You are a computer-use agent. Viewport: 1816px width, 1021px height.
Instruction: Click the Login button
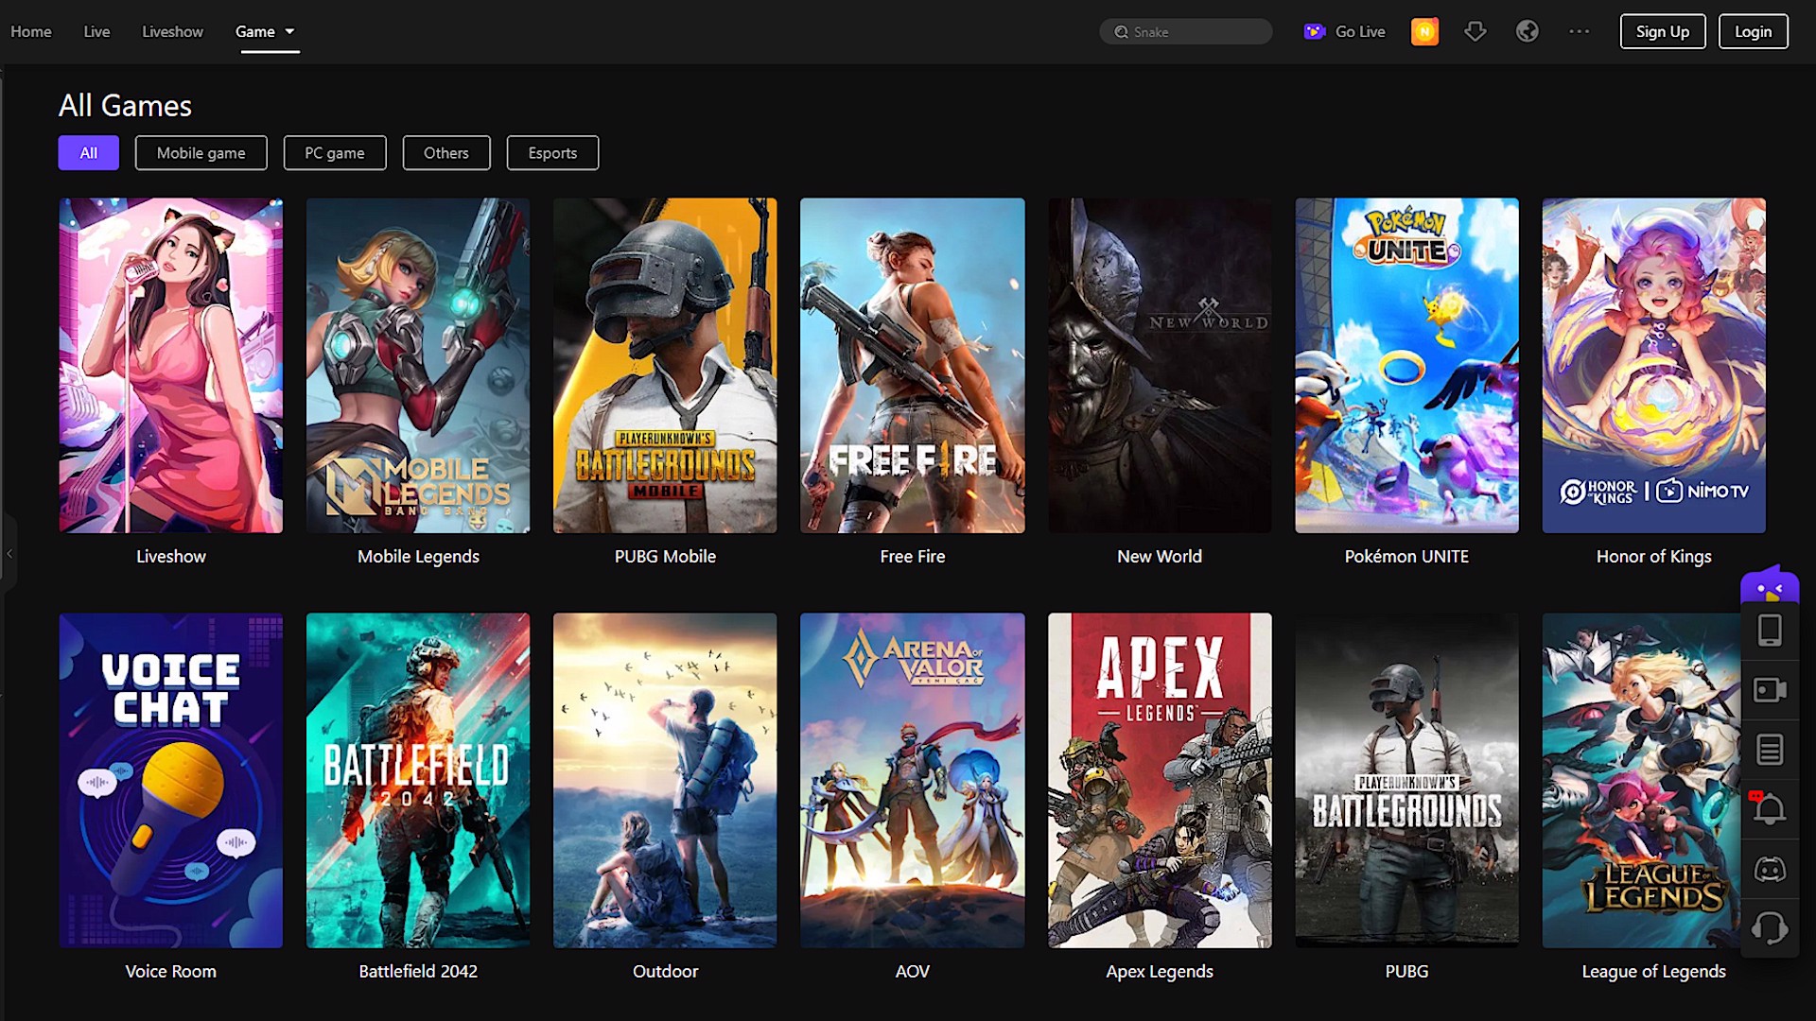[1753, 31]
